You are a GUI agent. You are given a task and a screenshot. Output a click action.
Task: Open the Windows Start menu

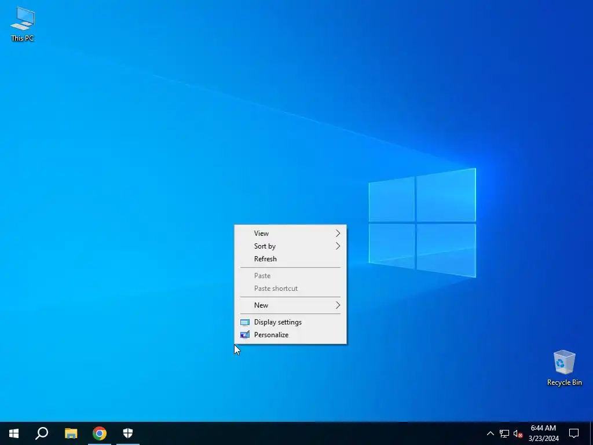pos(14,433)
